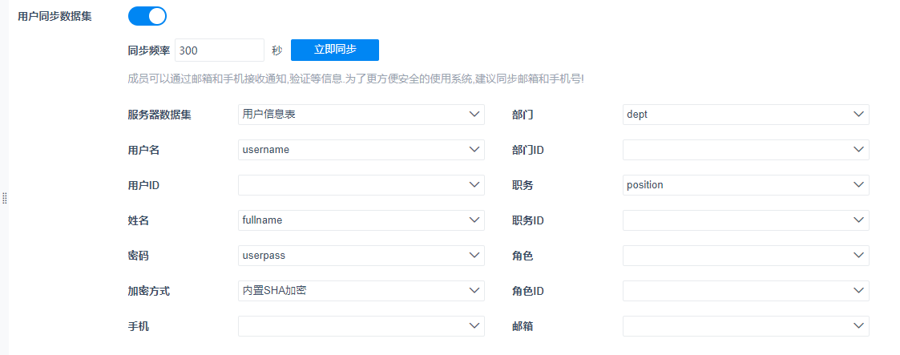Image resolution: width=900 pixels, height=355 pixels.
Task: Click the chevron arrow of 部门 dropdown
Action: (859, 115)
